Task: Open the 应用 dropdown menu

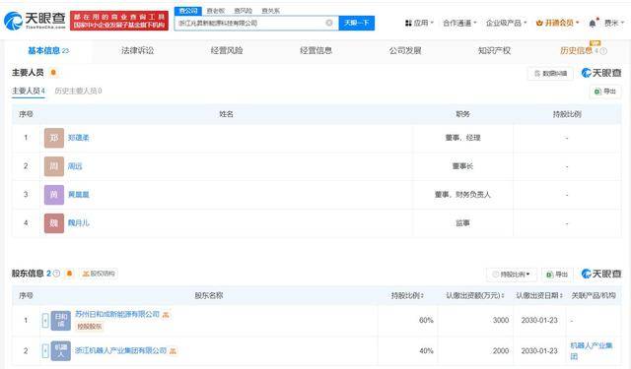Action: click(x=418, y=23)
